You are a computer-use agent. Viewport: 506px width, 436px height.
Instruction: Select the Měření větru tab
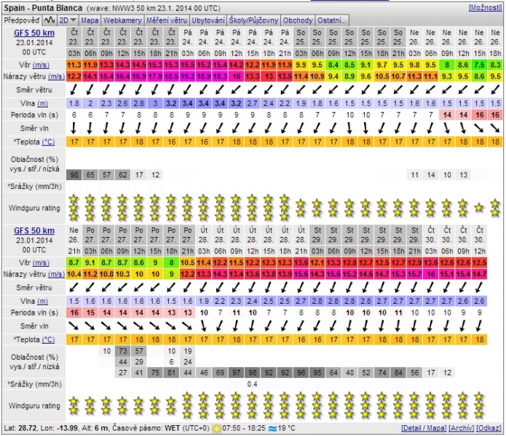(166, 20)
